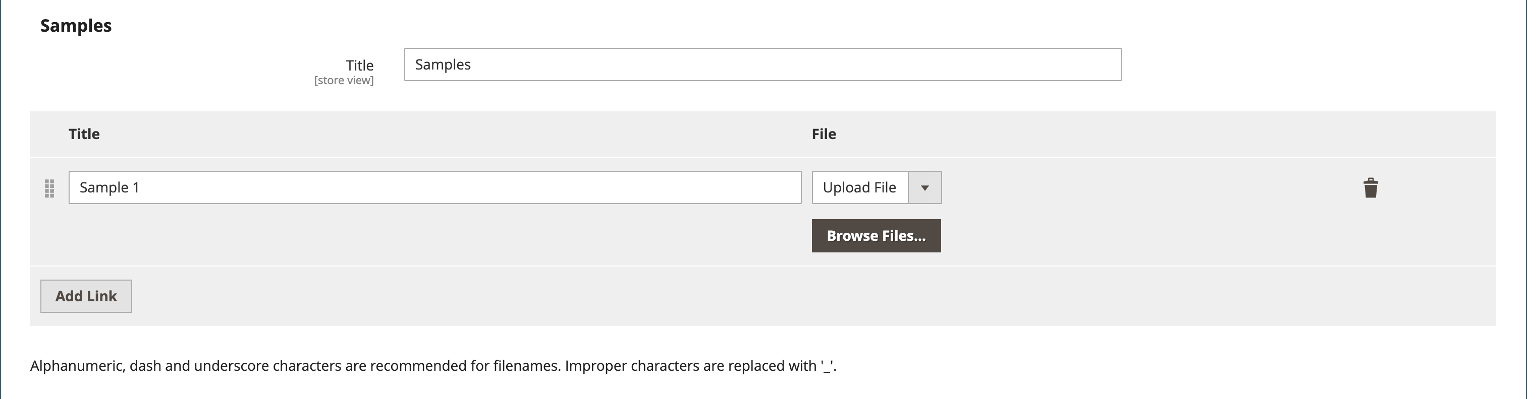Click the Title column header
This screenshot has height=399, width=1527.
84,135
